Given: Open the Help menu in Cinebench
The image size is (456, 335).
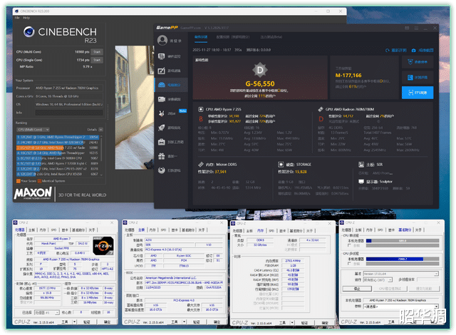Looking at the screenshot, I should click(x=26, y=18).
